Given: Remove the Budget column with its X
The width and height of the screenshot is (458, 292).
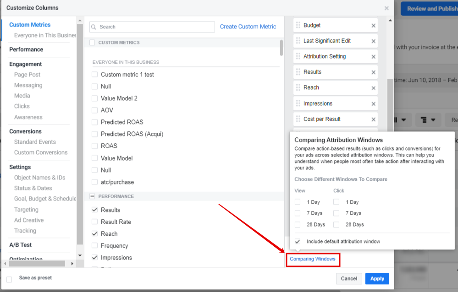Looking at the screenshot, I should [373, 26].
